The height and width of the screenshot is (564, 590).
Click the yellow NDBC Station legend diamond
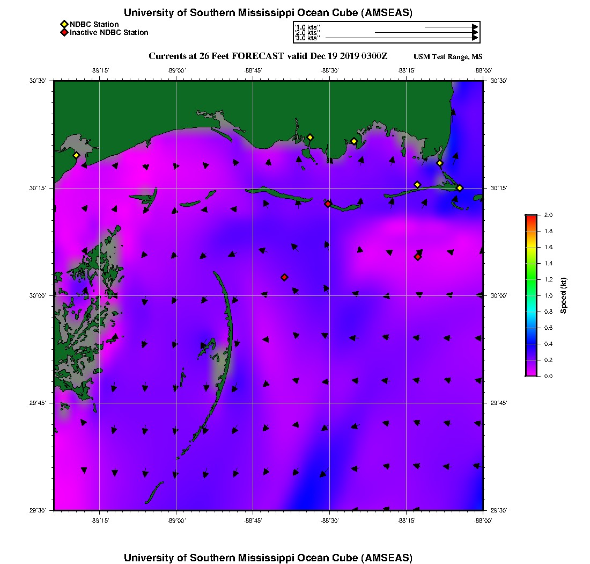click(x=64, y=24)
